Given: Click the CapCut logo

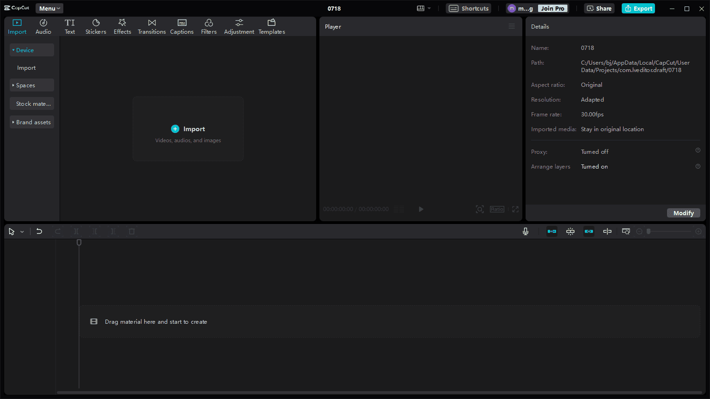Looking at the screenshot, I should coord(17,8).
